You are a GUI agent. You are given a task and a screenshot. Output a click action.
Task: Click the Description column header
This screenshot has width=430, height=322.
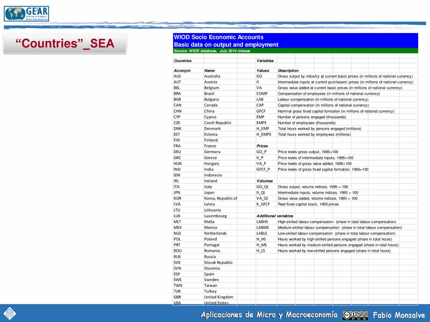(288, 70)
